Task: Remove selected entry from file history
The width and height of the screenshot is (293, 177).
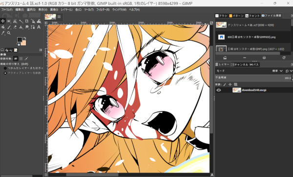Action: [x=245, y=58]
